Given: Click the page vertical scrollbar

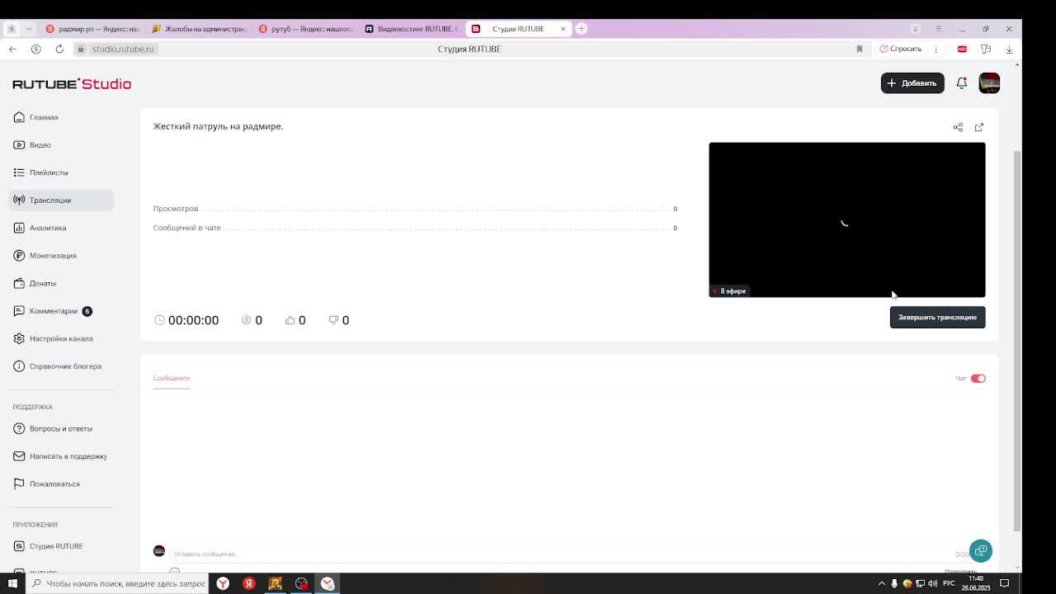Looking at the screenshot, I should (x=1017, y=342).
